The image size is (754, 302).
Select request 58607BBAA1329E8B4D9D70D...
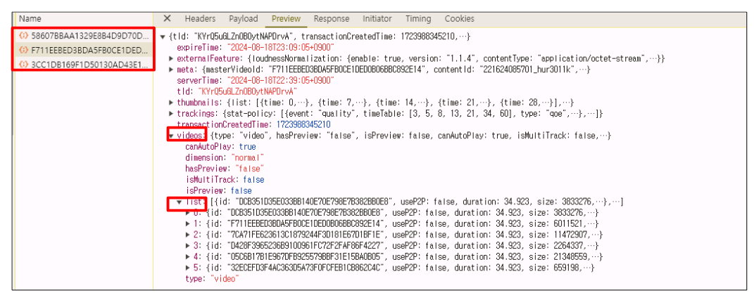[84, 36]
